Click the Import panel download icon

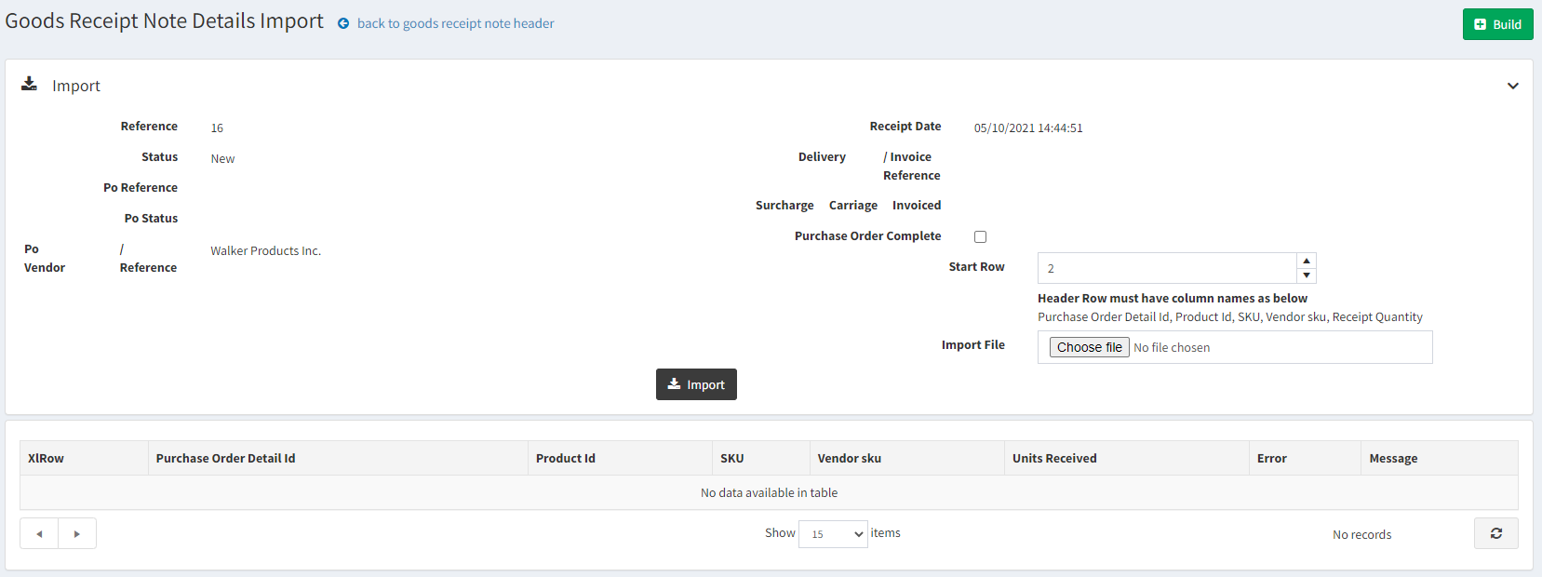[30, 85]
